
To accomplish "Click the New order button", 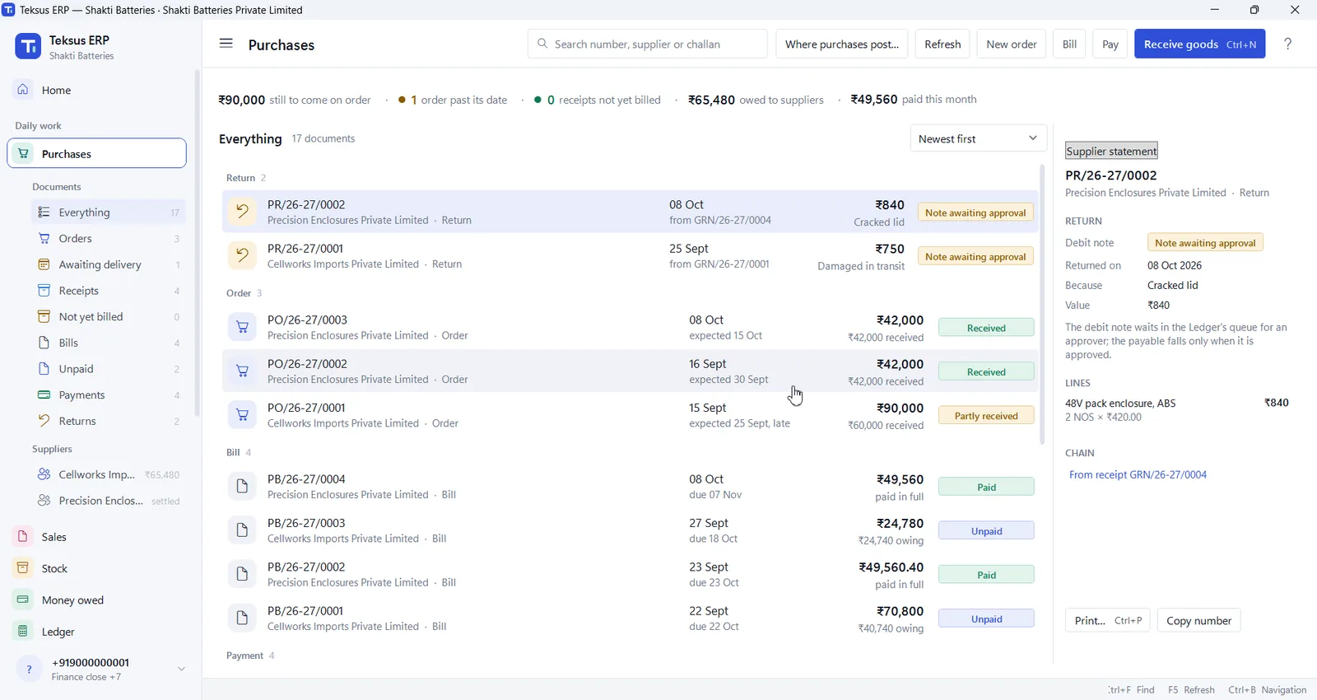I will (1011, 44).
